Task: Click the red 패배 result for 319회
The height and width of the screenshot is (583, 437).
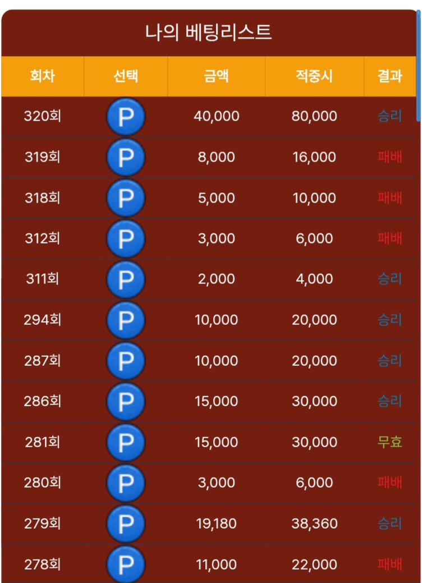Action: pyautogui.click(x=390, y=157)
